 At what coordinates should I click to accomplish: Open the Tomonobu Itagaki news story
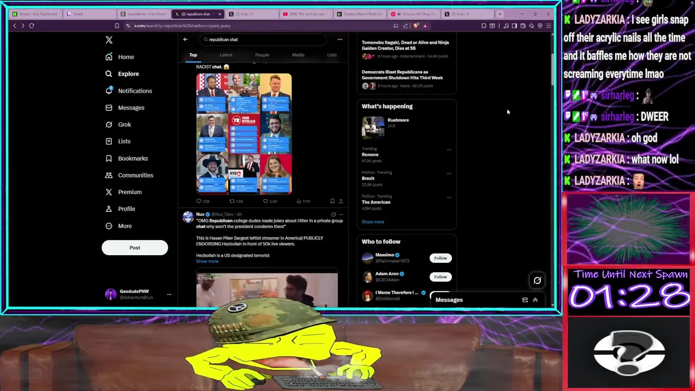point(406,49)
